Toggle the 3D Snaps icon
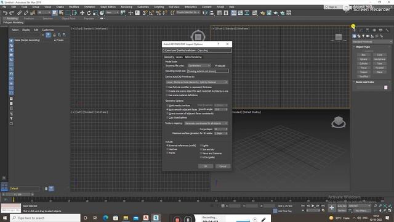The width and height of the screenshot is (394, 222). (145, 13)
